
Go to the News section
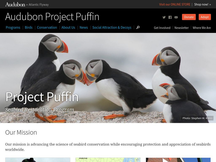coord(84,28)
